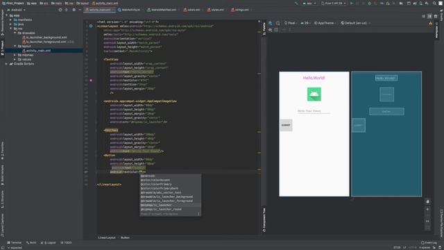Zoom in with plus button in preview
The width and height of the screenshot is (444, 250).
point(427,209)
